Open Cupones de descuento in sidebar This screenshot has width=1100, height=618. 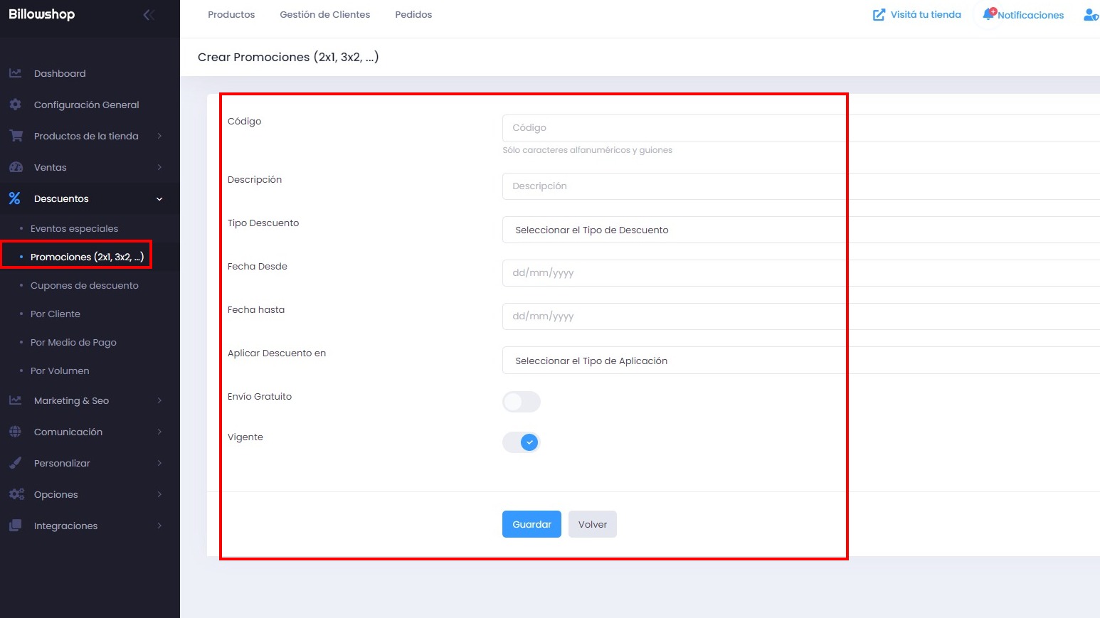click(x=84, y=285)
